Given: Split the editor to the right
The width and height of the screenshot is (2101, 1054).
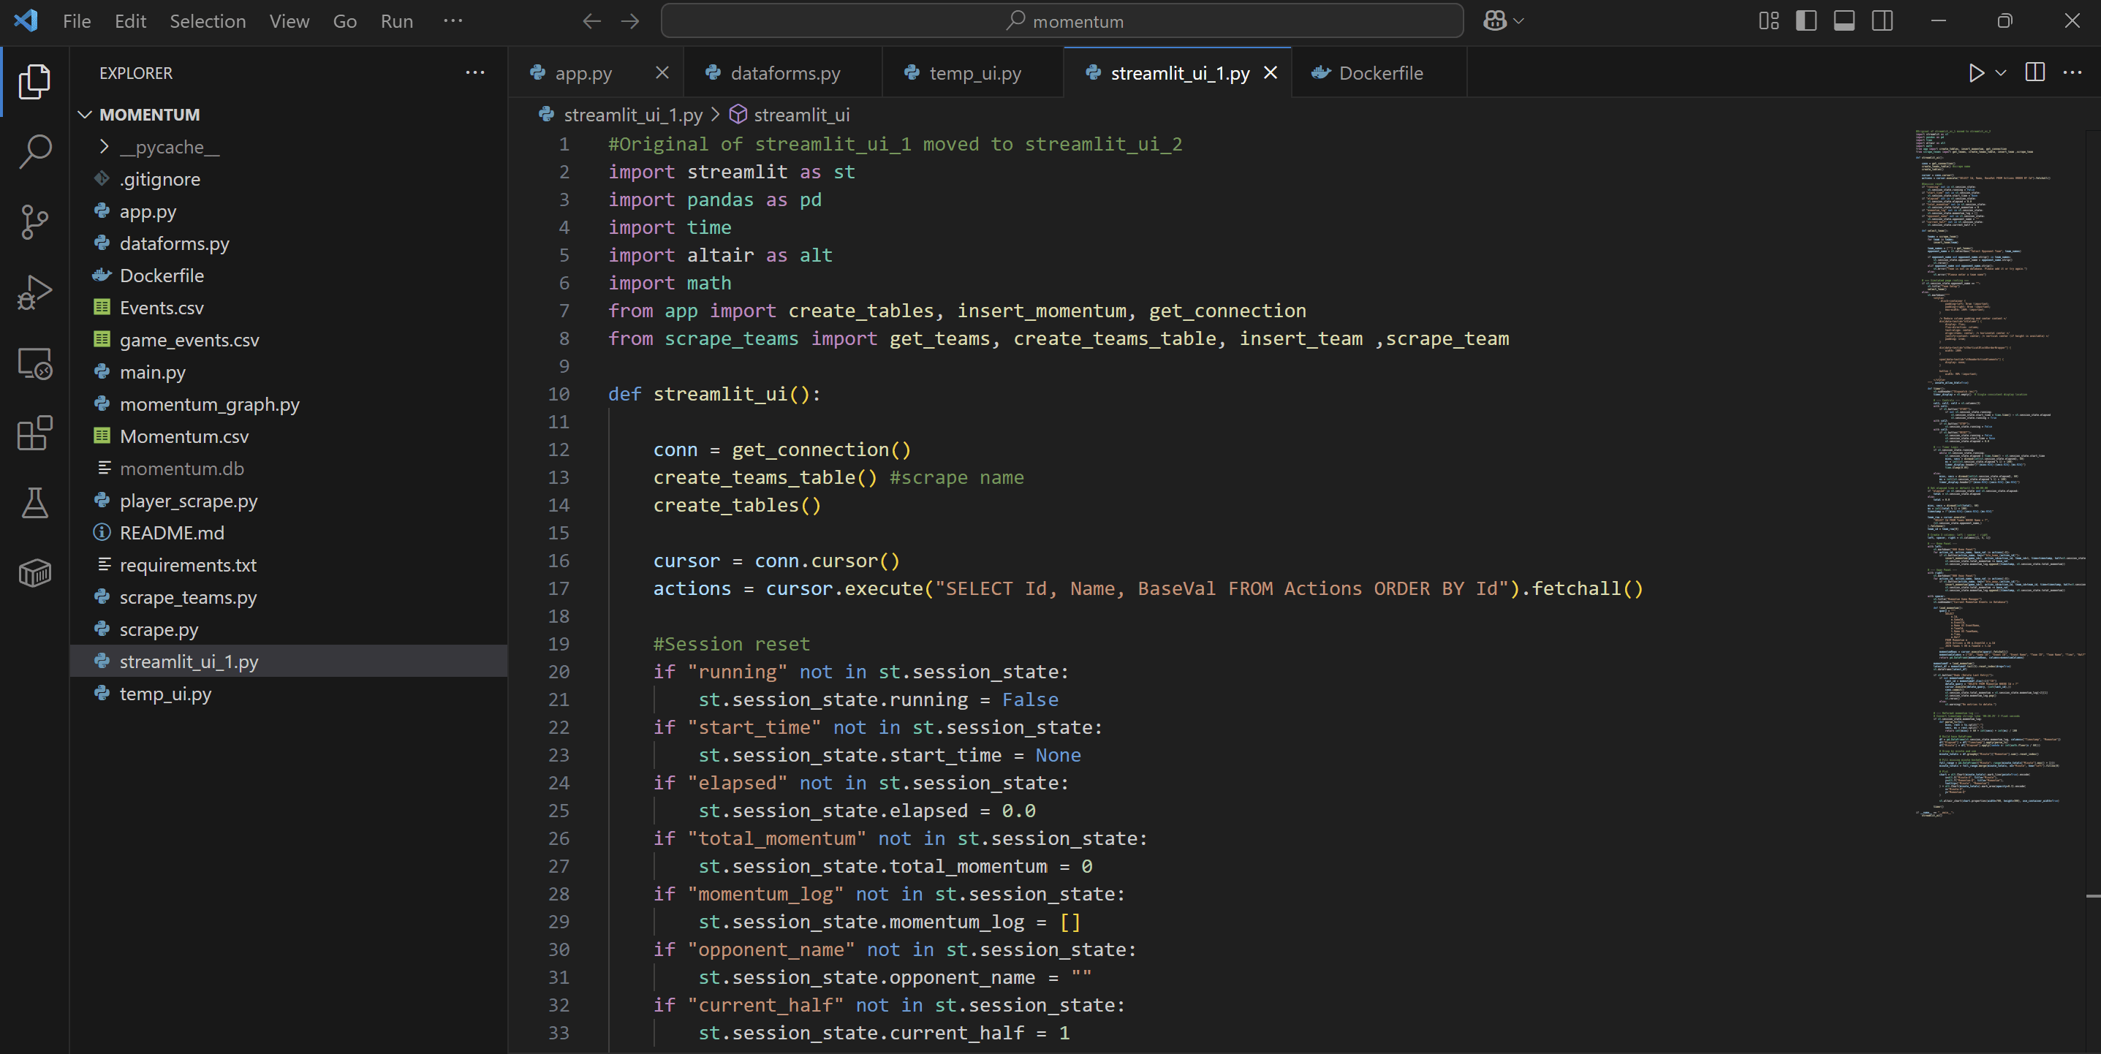Looking at the screenshot, I should coord(2034,73).
